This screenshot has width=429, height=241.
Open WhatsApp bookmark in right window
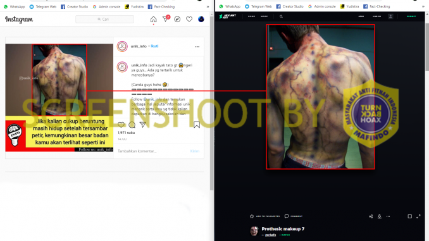[x=230, y=6]
